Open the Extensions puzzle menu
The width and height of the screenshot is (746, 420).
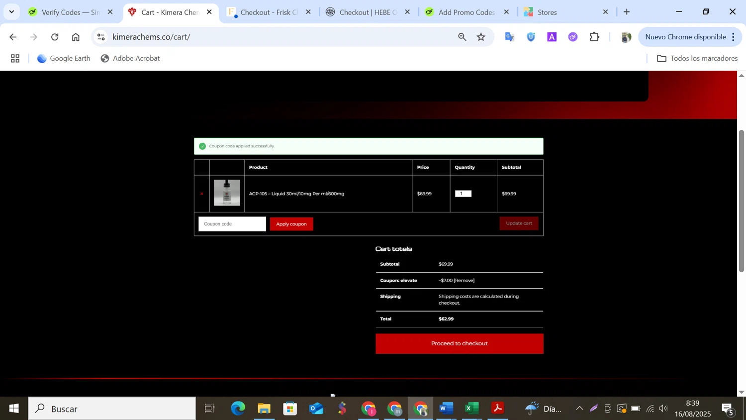pos(594,37)
